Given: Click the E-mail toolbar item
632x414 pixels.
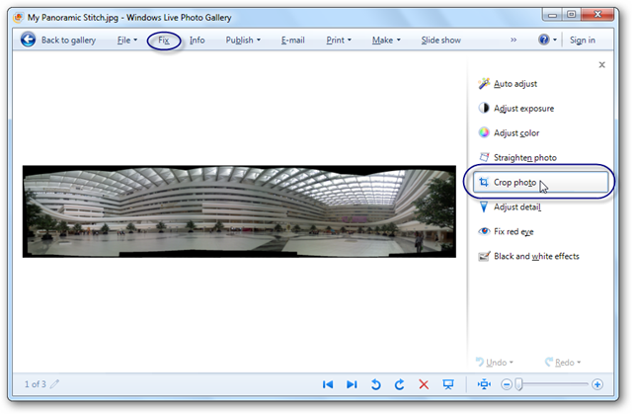Looking at the screenshot, I should tap(292, 40).
